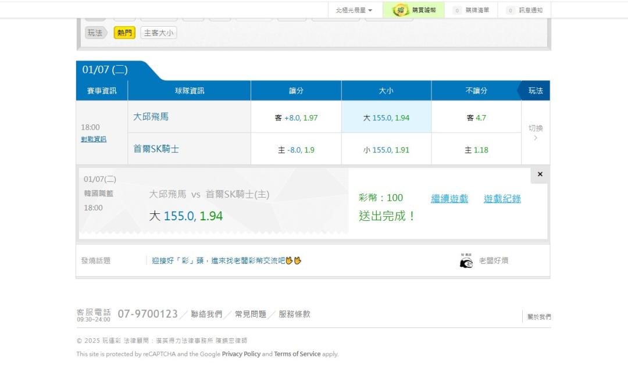Click the 玩法 filter label tag
This screenshot has height=365, width=628.
(95, 33)
